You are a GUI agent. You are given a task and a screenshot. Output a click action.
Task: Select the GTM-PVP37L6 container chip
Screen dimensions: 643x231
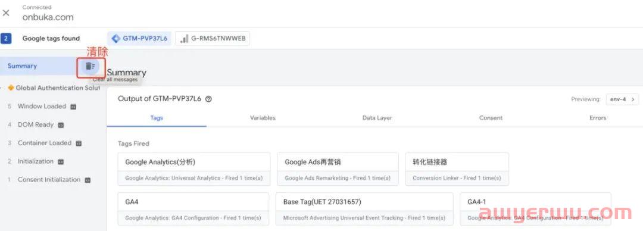point(139,39)
